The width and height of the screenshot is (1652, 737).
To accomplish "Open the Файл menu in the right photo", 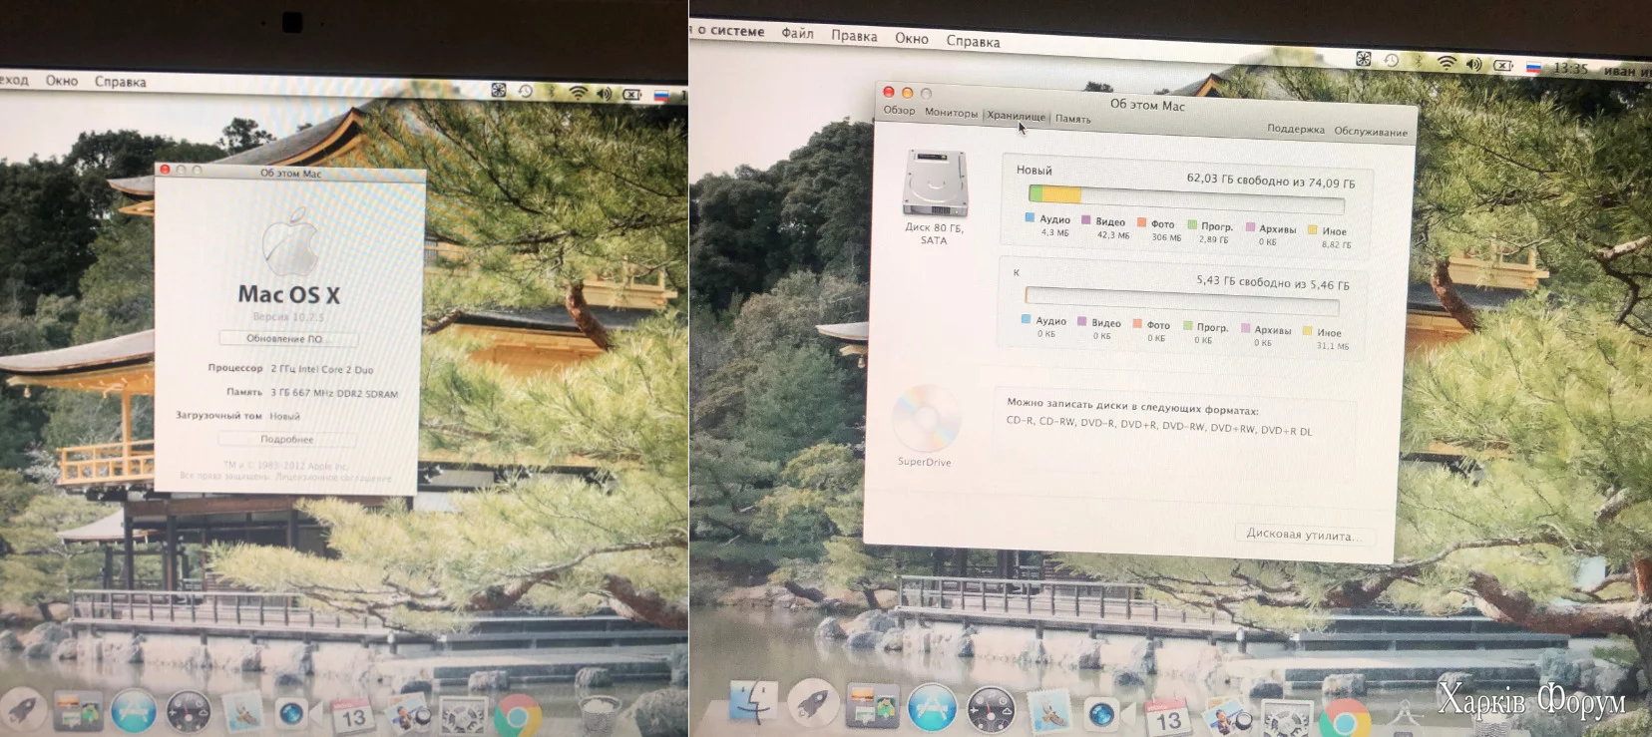I will tap(797, 33).
